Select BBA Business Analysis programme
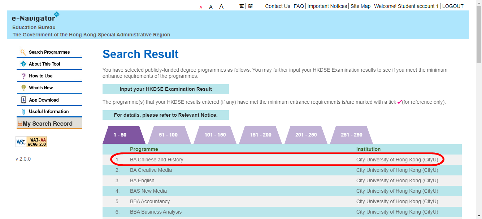This screenshot has height=219, width=482. click(156, 212)
